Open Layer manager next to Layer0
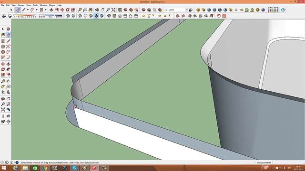The image size is (305, 171). (x=191, y=9)
